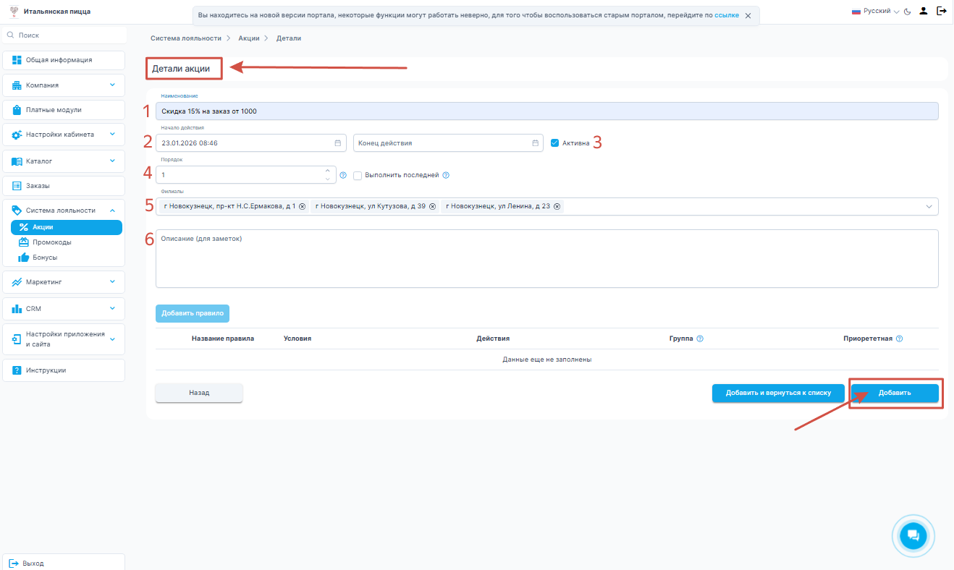Click help icon beside Выполнить последней
The width and height of the screenshot is (954, 570).
point(446,175)
